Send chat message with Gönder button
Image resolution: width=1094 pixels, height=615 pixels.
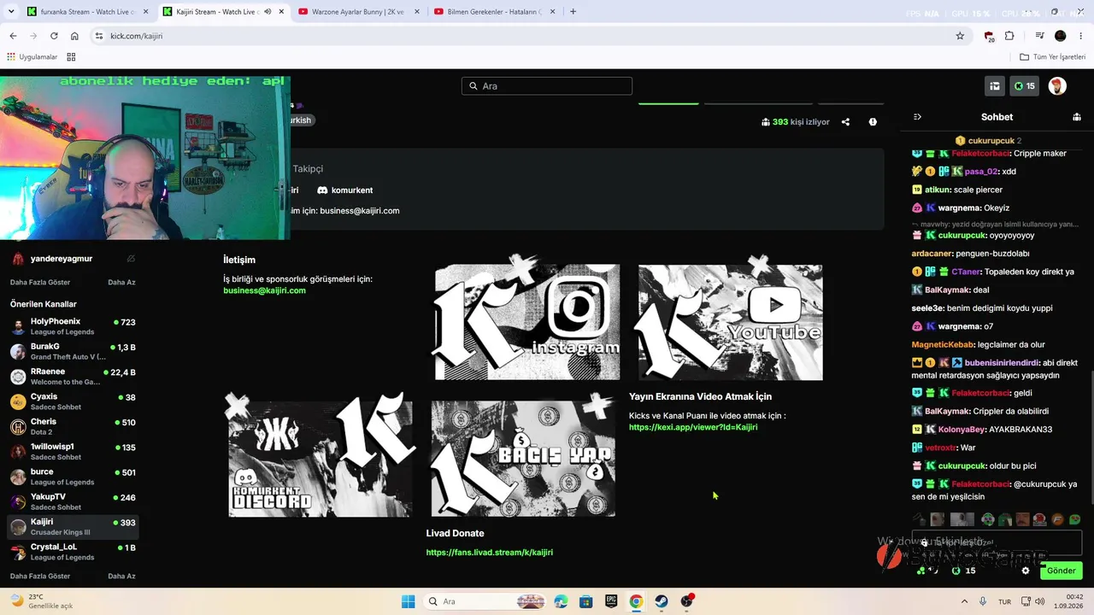pyautogui.click(x=1061, y=571)
